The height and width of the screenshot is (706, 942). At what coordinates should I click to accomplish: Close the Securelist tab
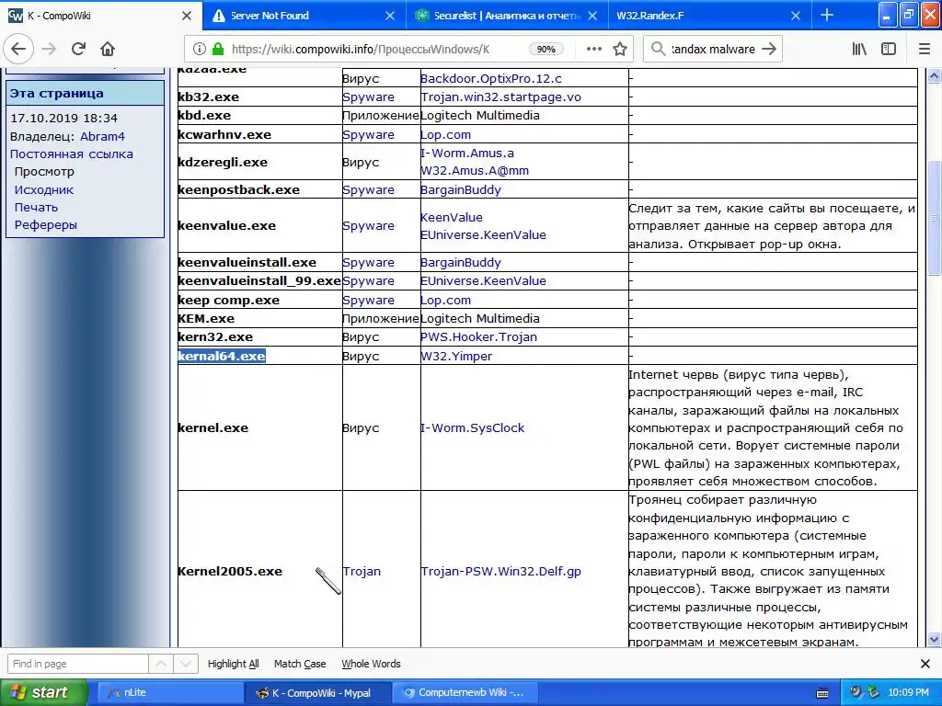pyautogui.click(x=592, y=16)
